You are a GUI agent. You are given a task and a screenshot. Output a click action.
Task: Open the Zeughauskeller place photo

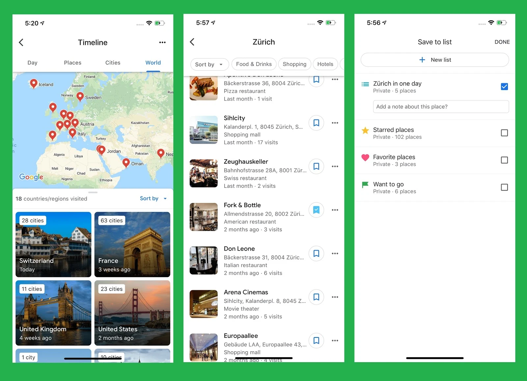pyautogui.click(x=204, y=173)
